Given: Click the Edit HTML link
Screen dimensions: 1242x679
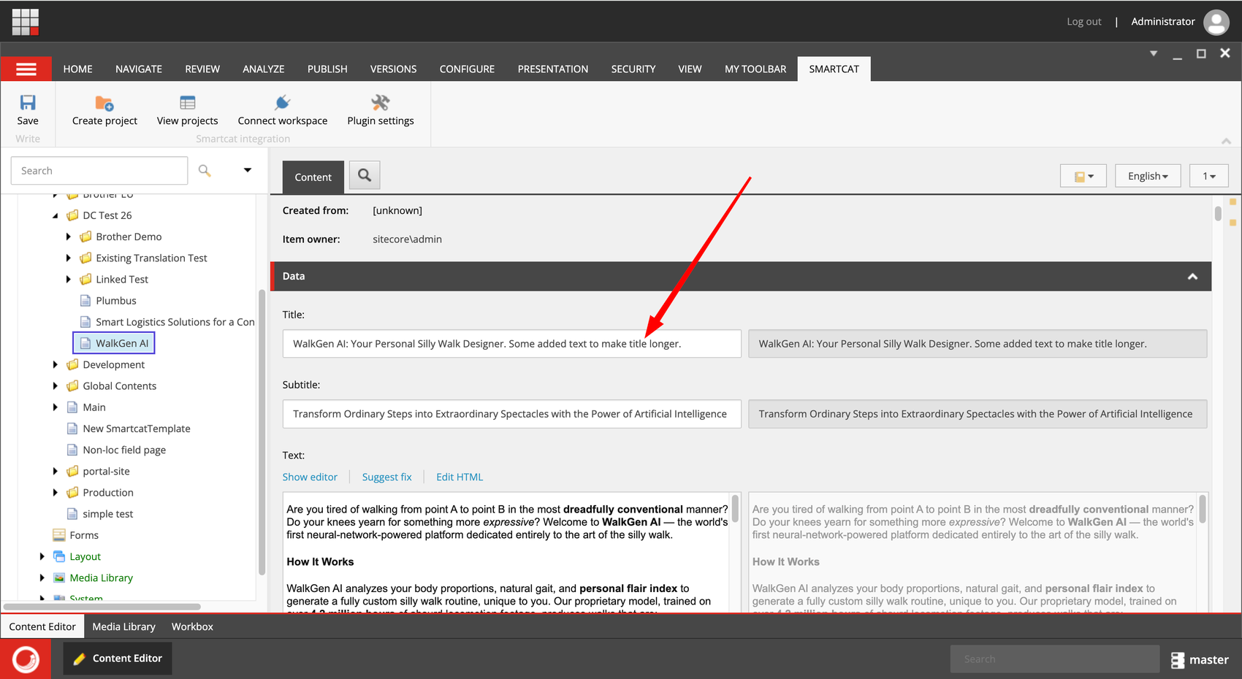Looking at the screenshot, I should pos(460,477).
